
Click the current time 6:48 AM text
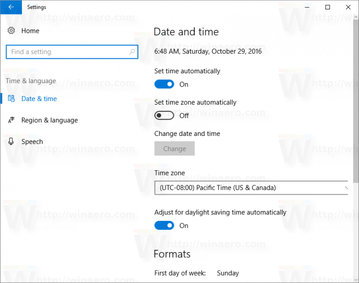tap(208, 51)
